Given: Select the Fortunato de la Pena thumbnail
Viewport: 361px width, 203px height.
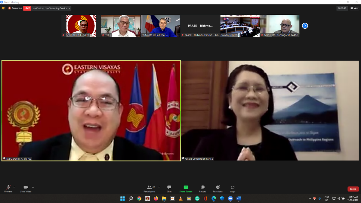Looking at the screenshot, I should tap(160, 26).
